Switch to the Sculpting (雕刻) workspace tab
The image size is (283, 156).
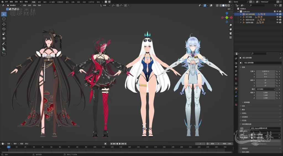pos(45,2)
